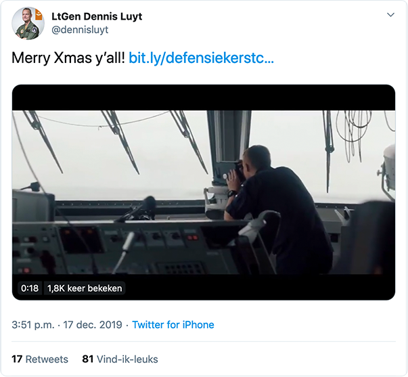Screen dimensions: 408x377
Task: Play the embedded ship bridge video
Action: coord(204,192)
